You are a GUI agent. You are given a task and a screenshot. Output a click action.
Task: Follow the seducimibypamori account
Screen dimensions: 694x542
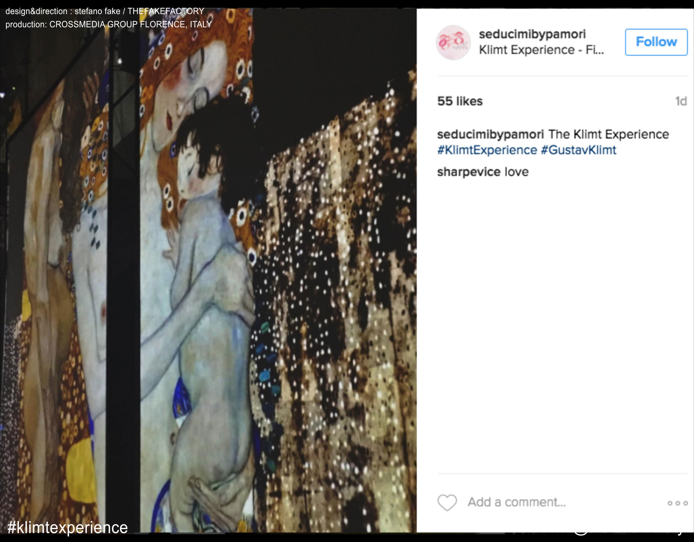pos(656,42)
